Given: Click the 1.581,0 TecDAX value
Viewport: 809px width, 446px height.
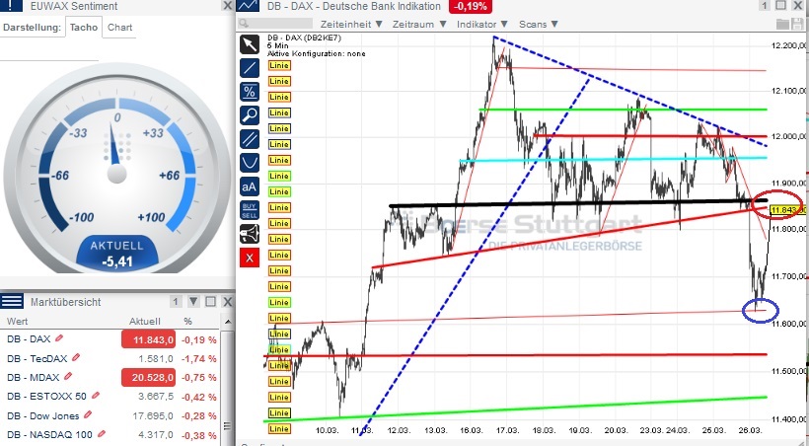Looking at the screenshot, I should 156,358.
